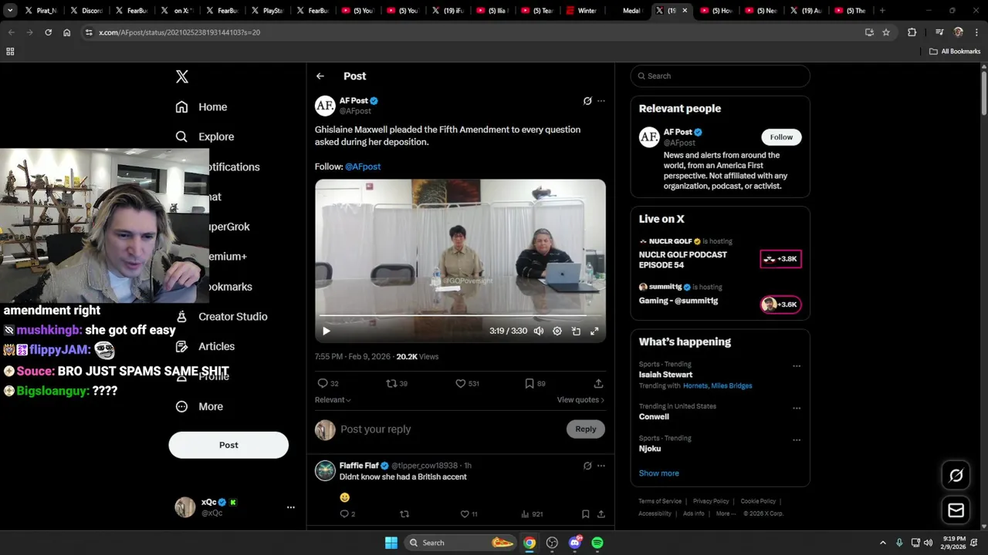This screenshot has width=988, height=555.
Task: Switch to the PlayStation browser tab
Action: [x=268, y=11]
